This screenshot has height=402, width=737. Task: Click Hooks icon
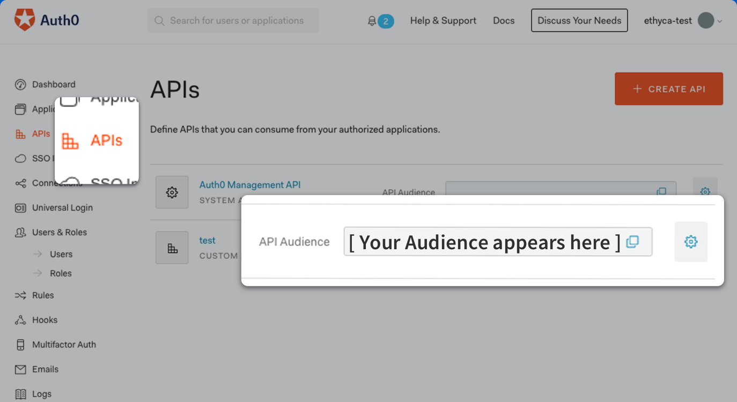point(20,320)
